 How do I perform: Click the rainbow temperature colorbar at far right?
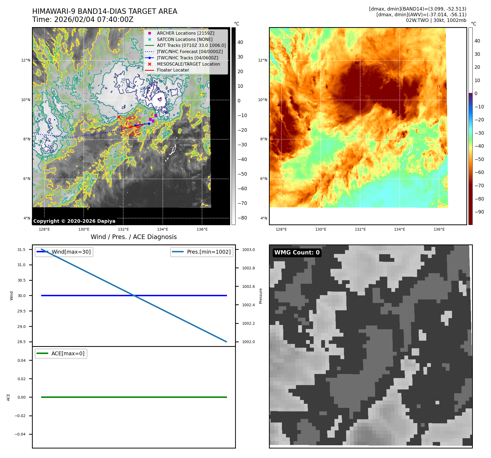pos(470,126)
